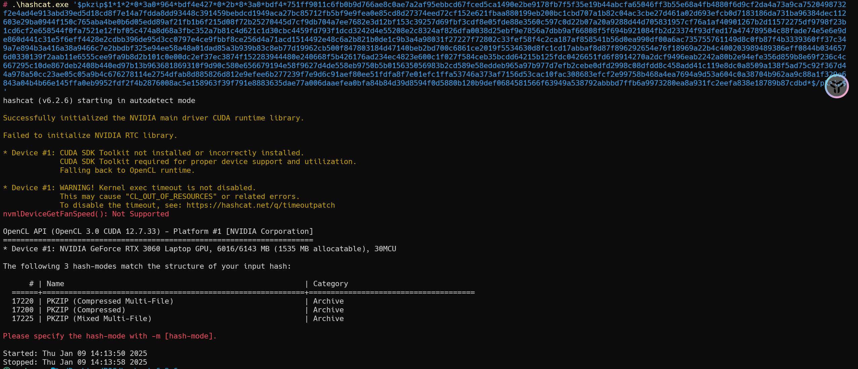858x369 pixels.
Task: Click the 'Name' table column header
Action: (x=55, y=284)
